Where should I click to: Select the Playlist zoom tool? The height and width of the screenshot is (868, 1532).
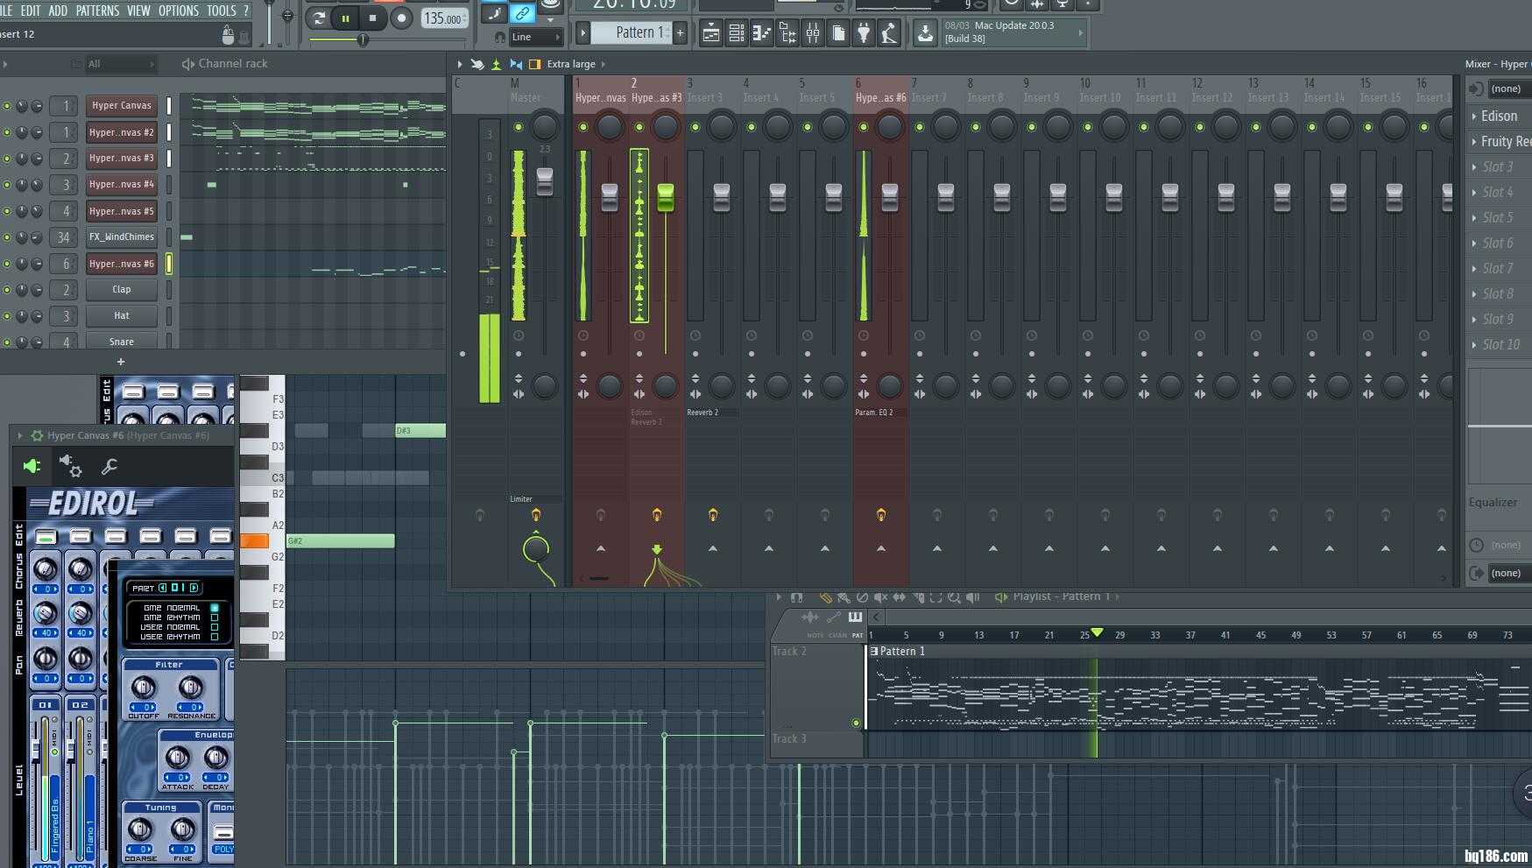click(954, 597)
